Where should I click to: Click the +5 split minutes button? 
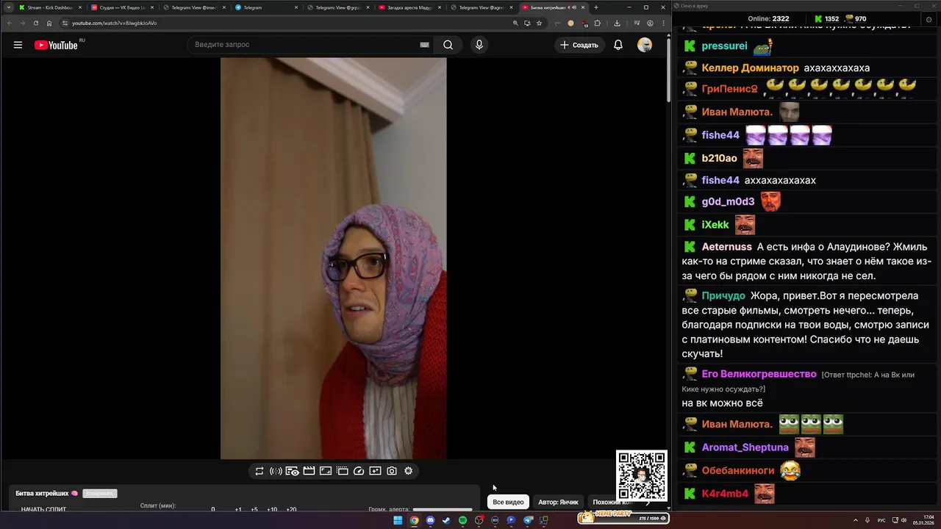(254, 510)
